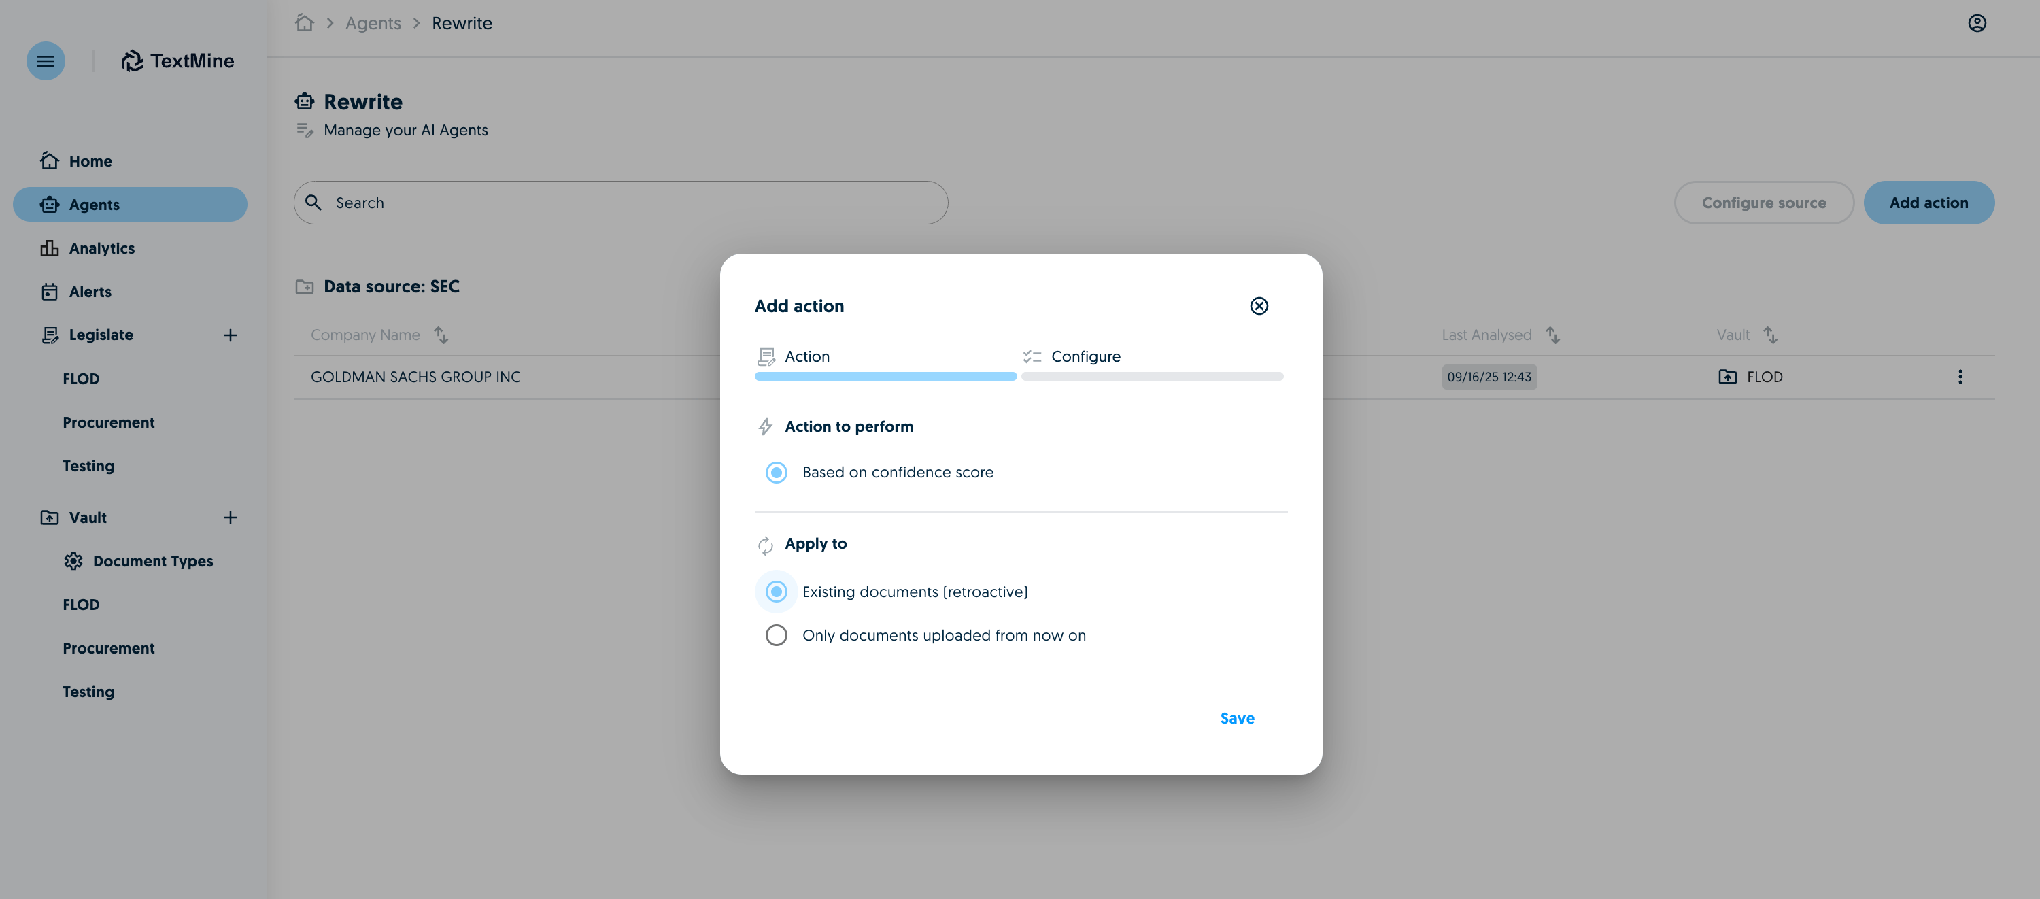Click the Configure source button
This screenshot has height=899, width=2040.
pyautogui.click(x=1764, y=203)
